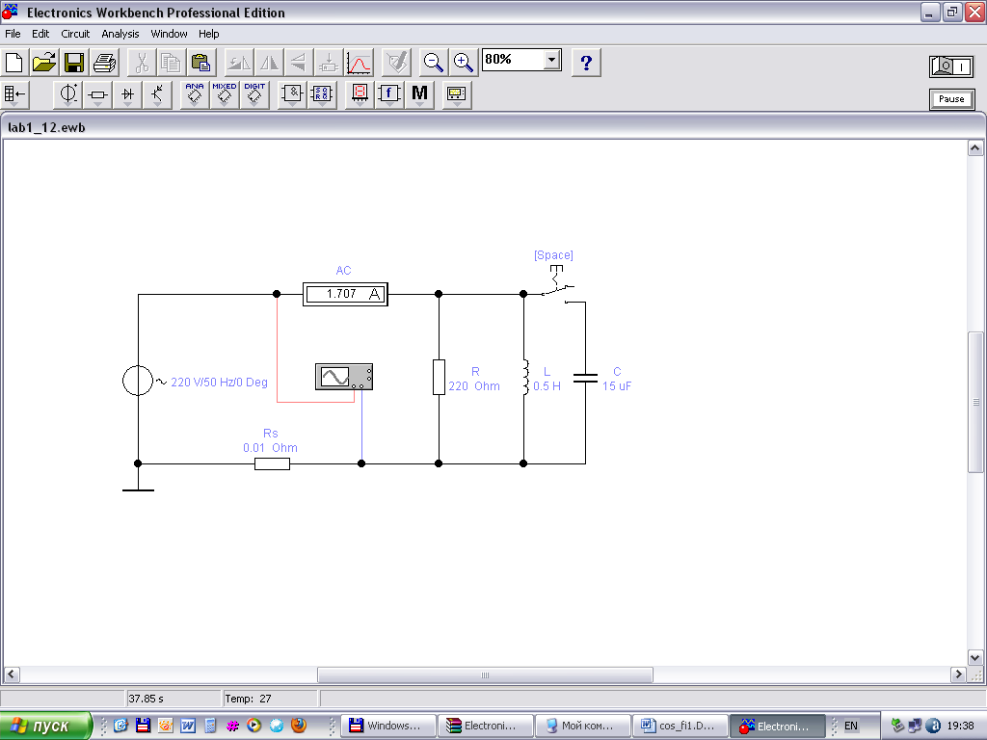987x740 pixels.
Task: Open component properties icon
Action: tap(396, 63)
